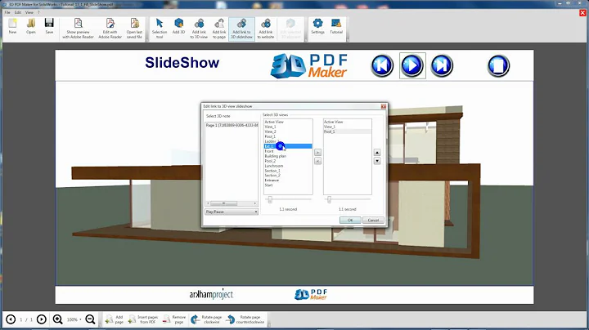
Task: Click Remove page
Action: [x=174, y=319]
